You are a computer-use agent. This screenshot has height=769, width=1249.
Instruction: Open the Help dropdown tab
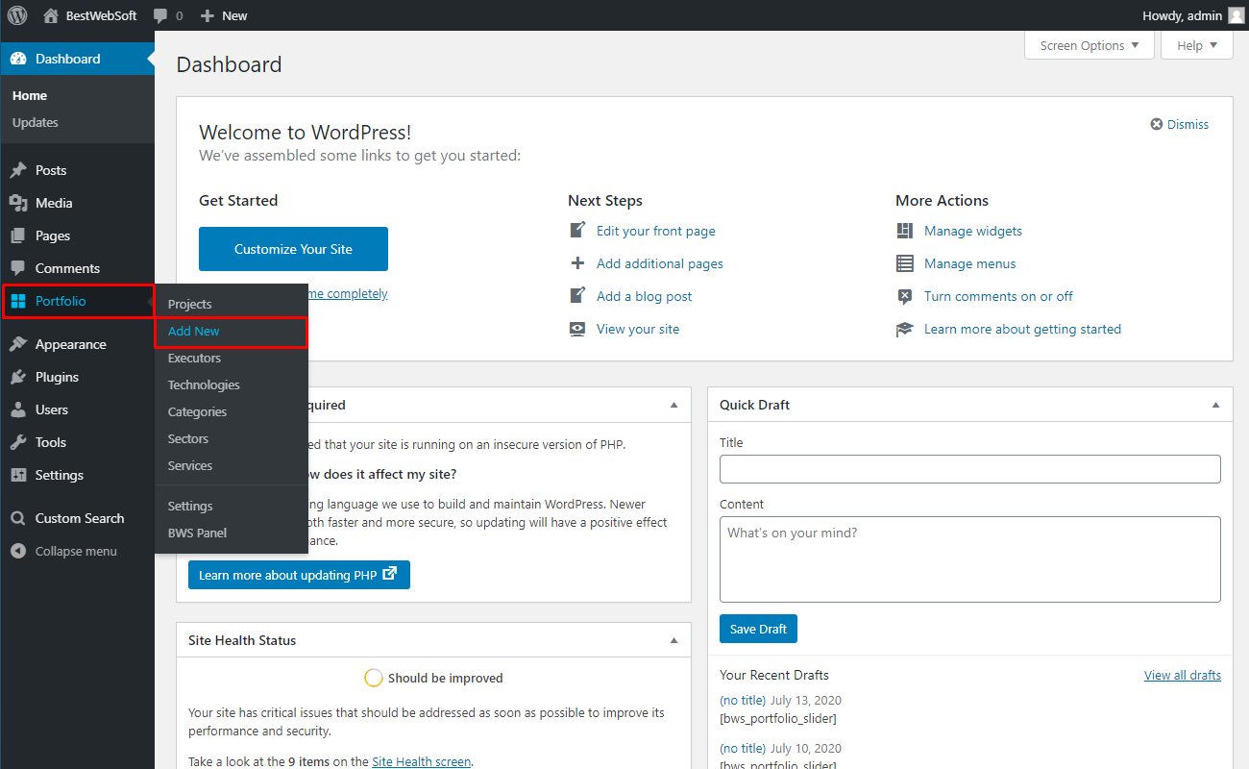coord(1197,45)
